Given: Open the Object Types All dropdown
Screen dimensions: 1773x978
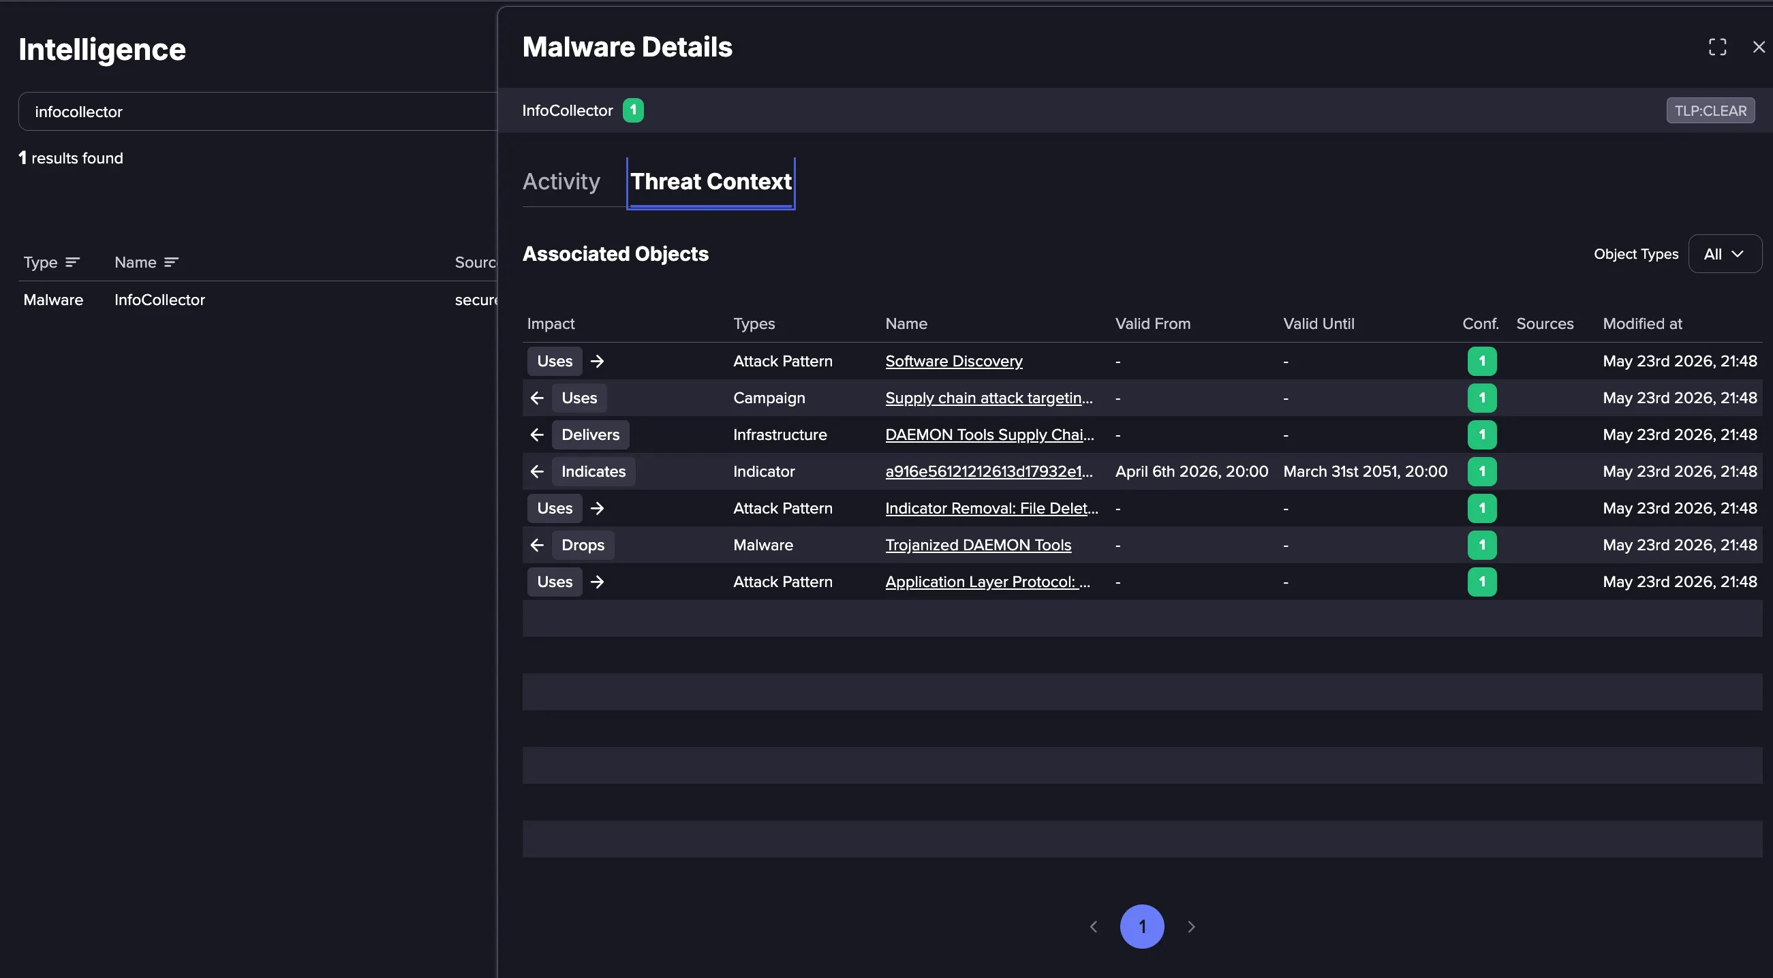Looking at the screenshot, I should point(1724,254).
